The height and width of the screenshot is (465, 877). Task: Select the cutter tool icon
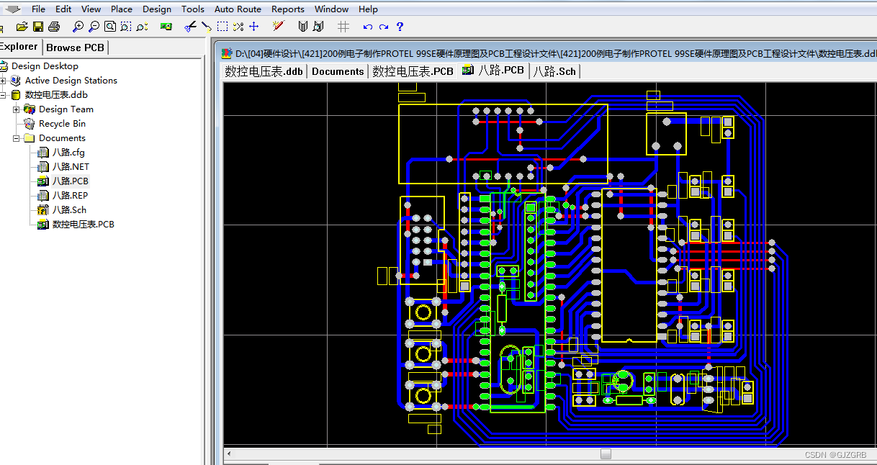coord(189,26)
